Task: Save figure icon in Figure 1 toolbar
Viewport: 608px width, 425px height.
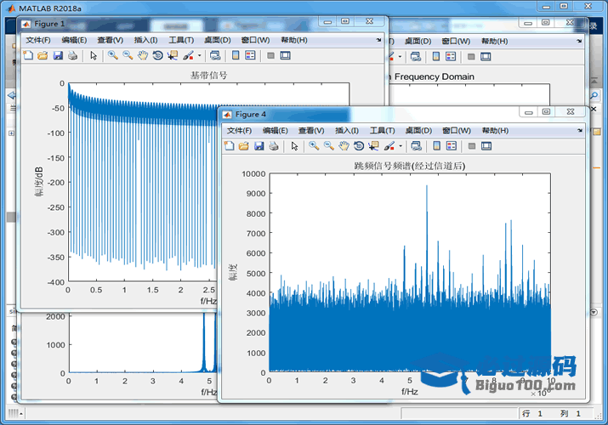Action: 58,55
